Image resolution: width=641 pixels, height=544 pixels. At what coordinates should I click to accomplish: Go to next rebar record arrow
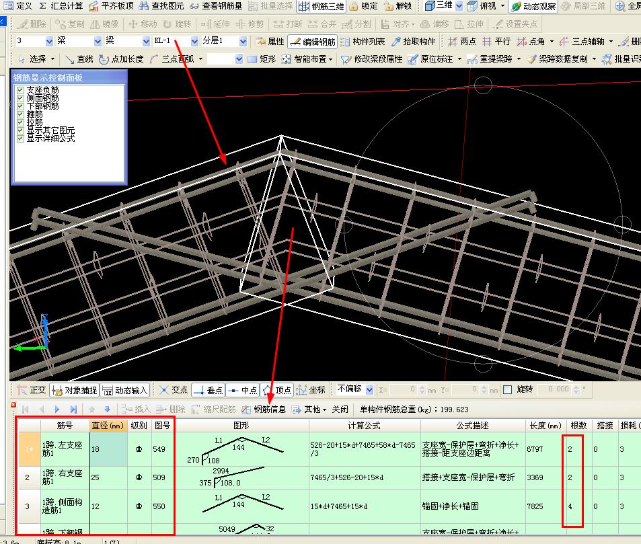57,409
